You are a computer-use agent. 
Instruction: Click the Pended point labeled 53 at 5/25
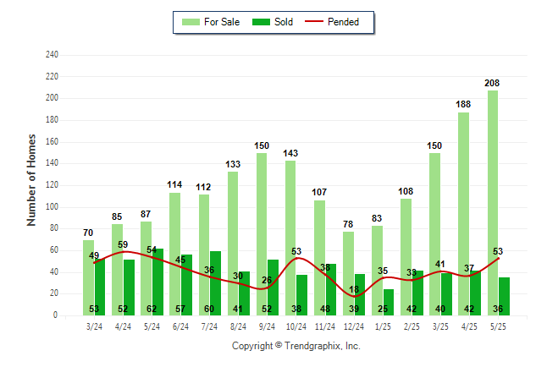498,258
